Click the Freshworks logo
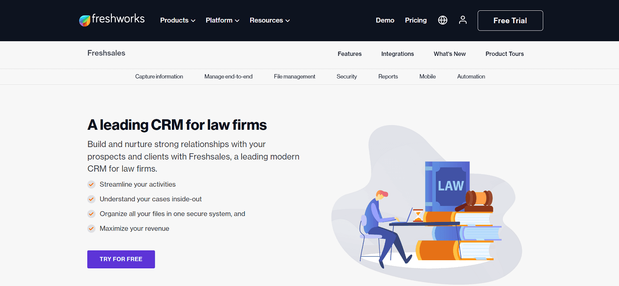The image size is (619, 286). coord(112,19)
